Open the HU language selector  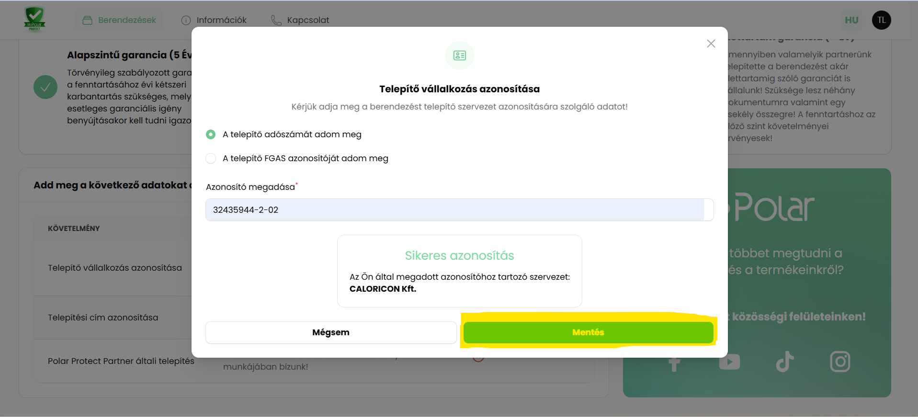click(851, 20)
